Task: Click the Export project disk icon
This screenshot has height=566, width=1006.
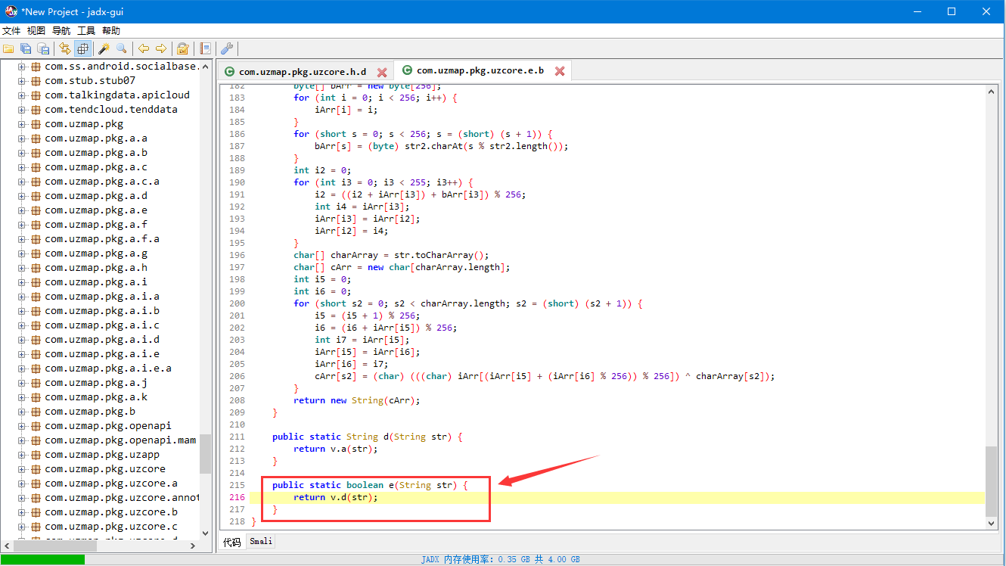Action: [x=43, y=48]
